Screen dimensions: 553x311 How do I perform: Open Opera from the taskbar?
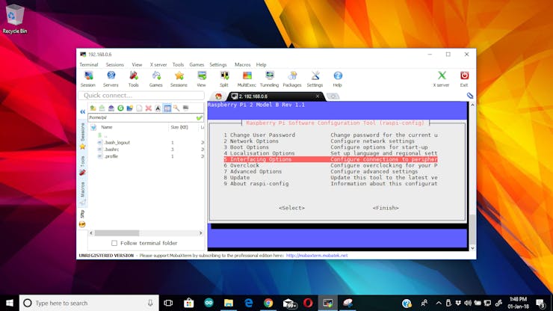308,303
